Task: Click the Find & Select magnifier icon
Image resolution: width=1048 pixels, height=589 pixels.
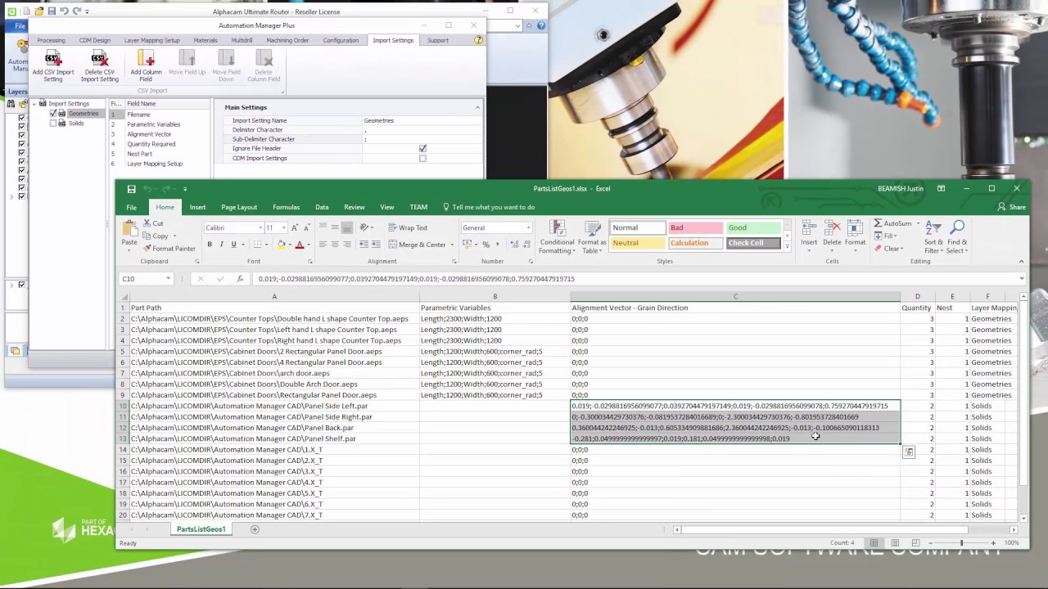Action: click(x=957, y=228)
